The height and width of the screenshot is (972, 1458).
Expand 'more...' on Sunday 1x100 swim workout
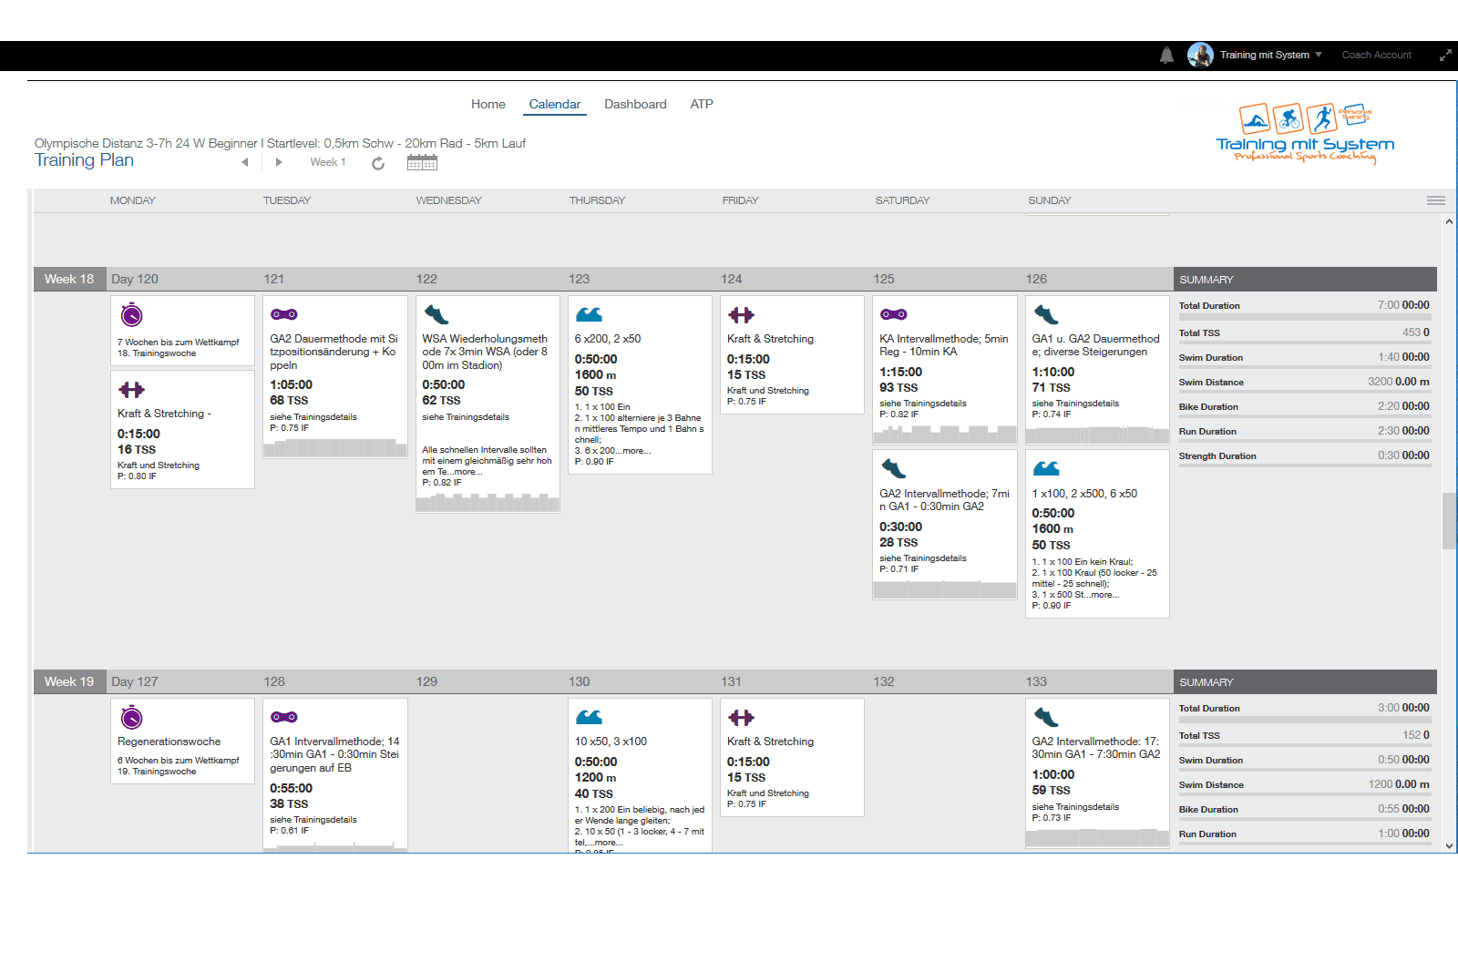pyautogui.click(x=1106, y=595)
